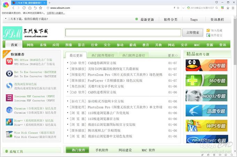The image size is (237, 157).
Task: Close the 三斗米下载 browser tab
Action: (45, 3)
